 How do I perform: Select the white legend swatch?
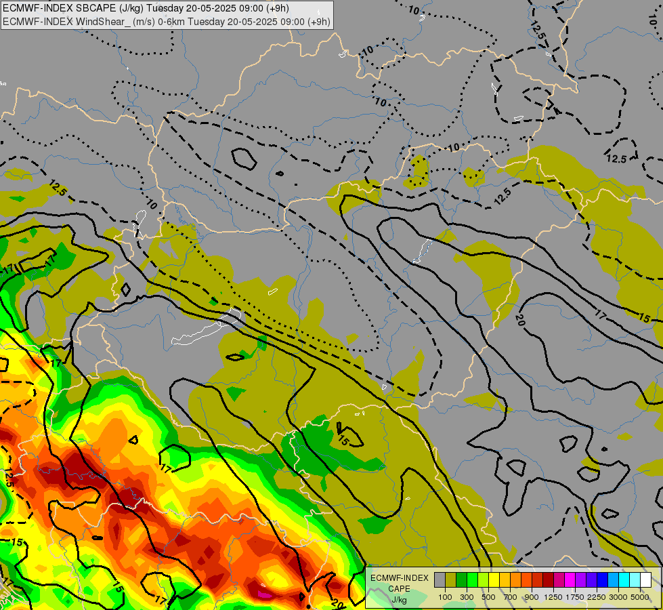[x=646, y=579]
